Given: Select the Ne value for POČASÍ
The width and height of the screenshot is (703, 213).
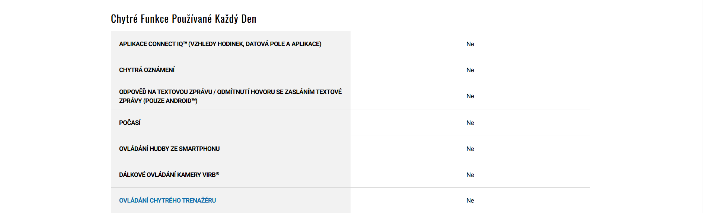Looking at the screenshot, I should (470, 123).
